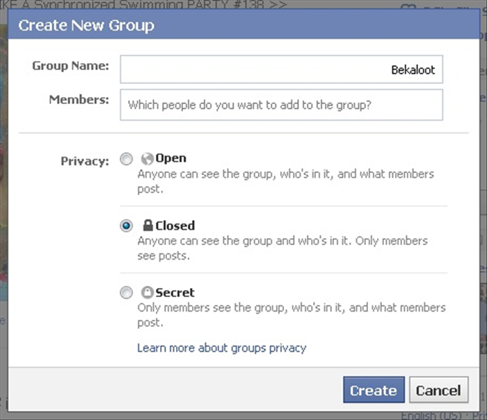
Task: Select the Closed privacy radio button
Action: click(x=127, y=226)
